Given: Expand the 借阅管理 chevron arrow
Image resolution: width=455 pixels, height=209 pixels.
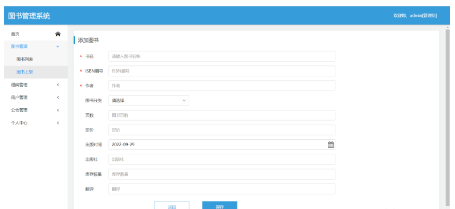Looking at the screenshot, I should 58,84.
